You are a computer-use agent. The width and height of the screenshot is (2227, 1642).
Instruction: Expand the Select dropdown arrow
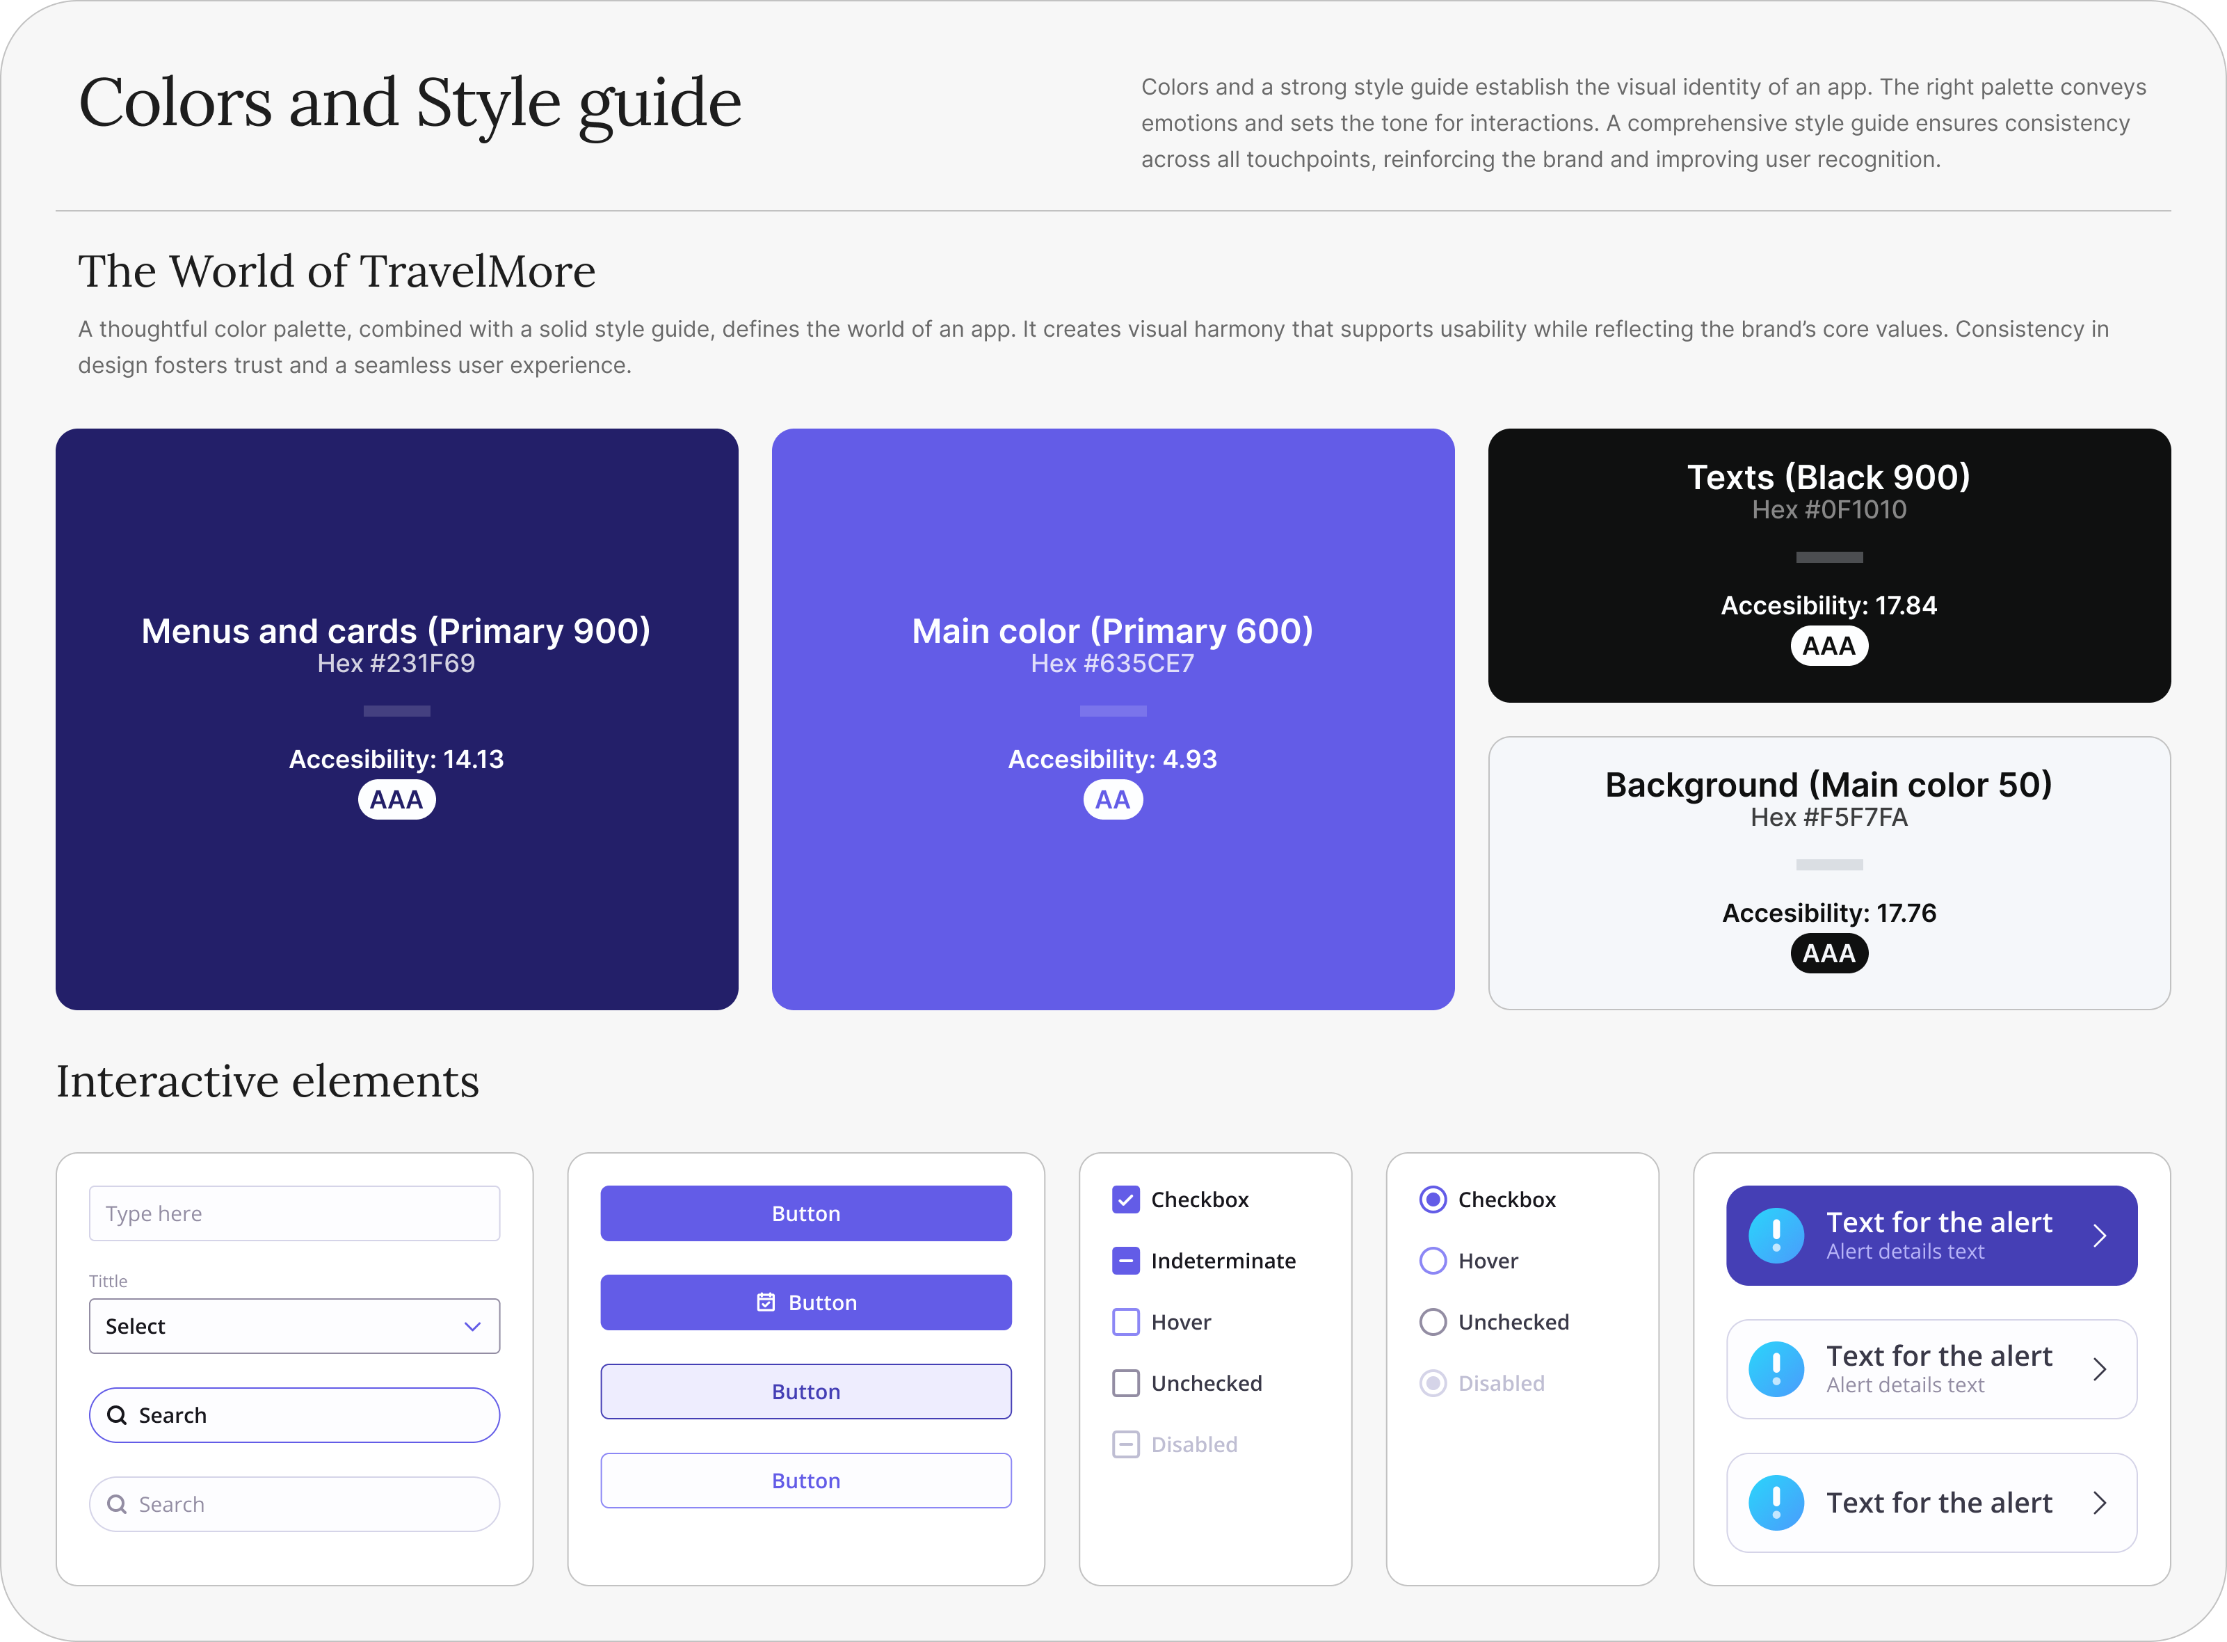click(473, 1327)
